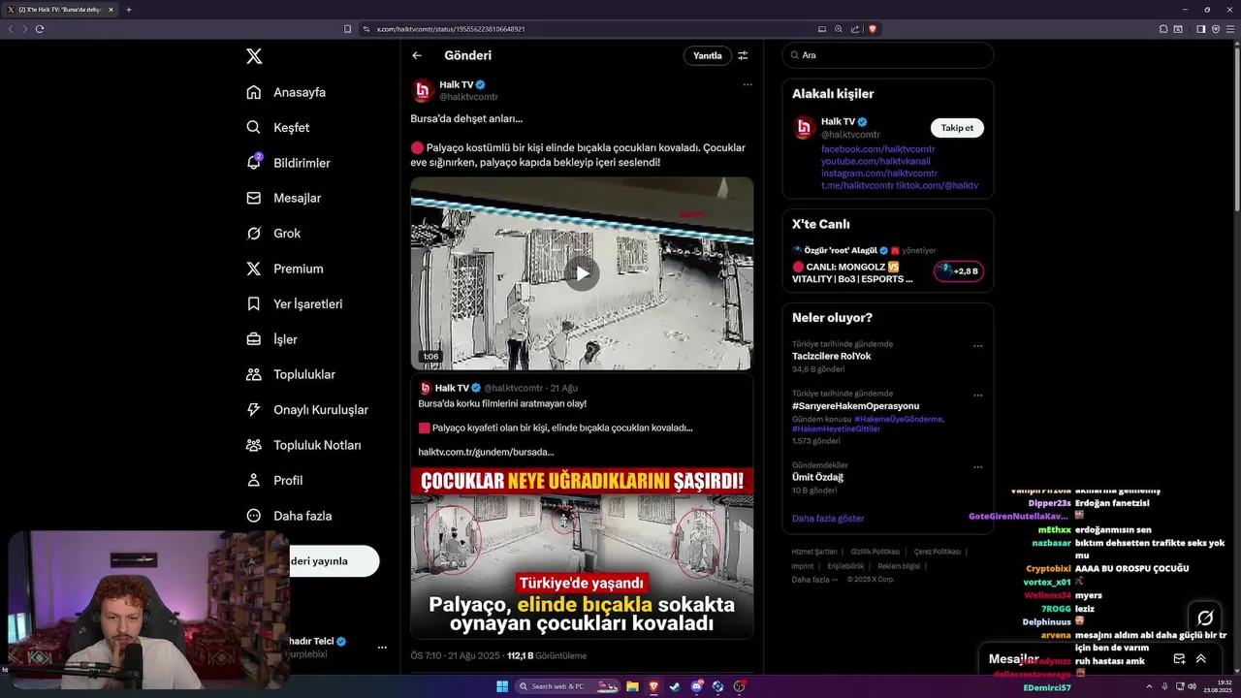Viewport: 1241px width, 698px height.
Task: Open Tacizcilere RolYok trend
Action: 832,356
